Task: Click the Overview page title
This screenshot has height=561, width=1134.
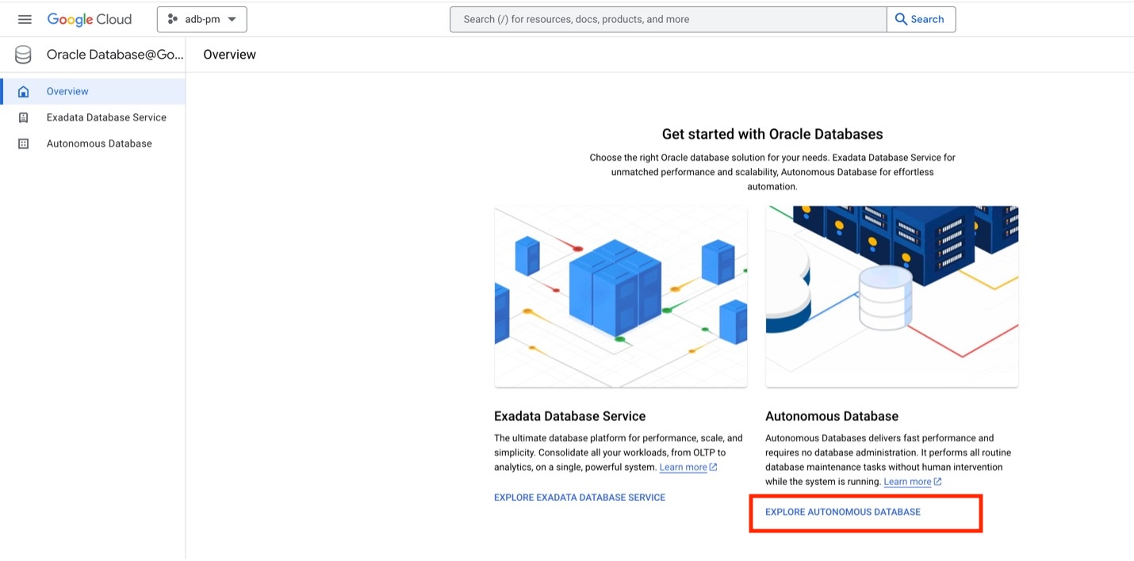Action: [229, 55]
